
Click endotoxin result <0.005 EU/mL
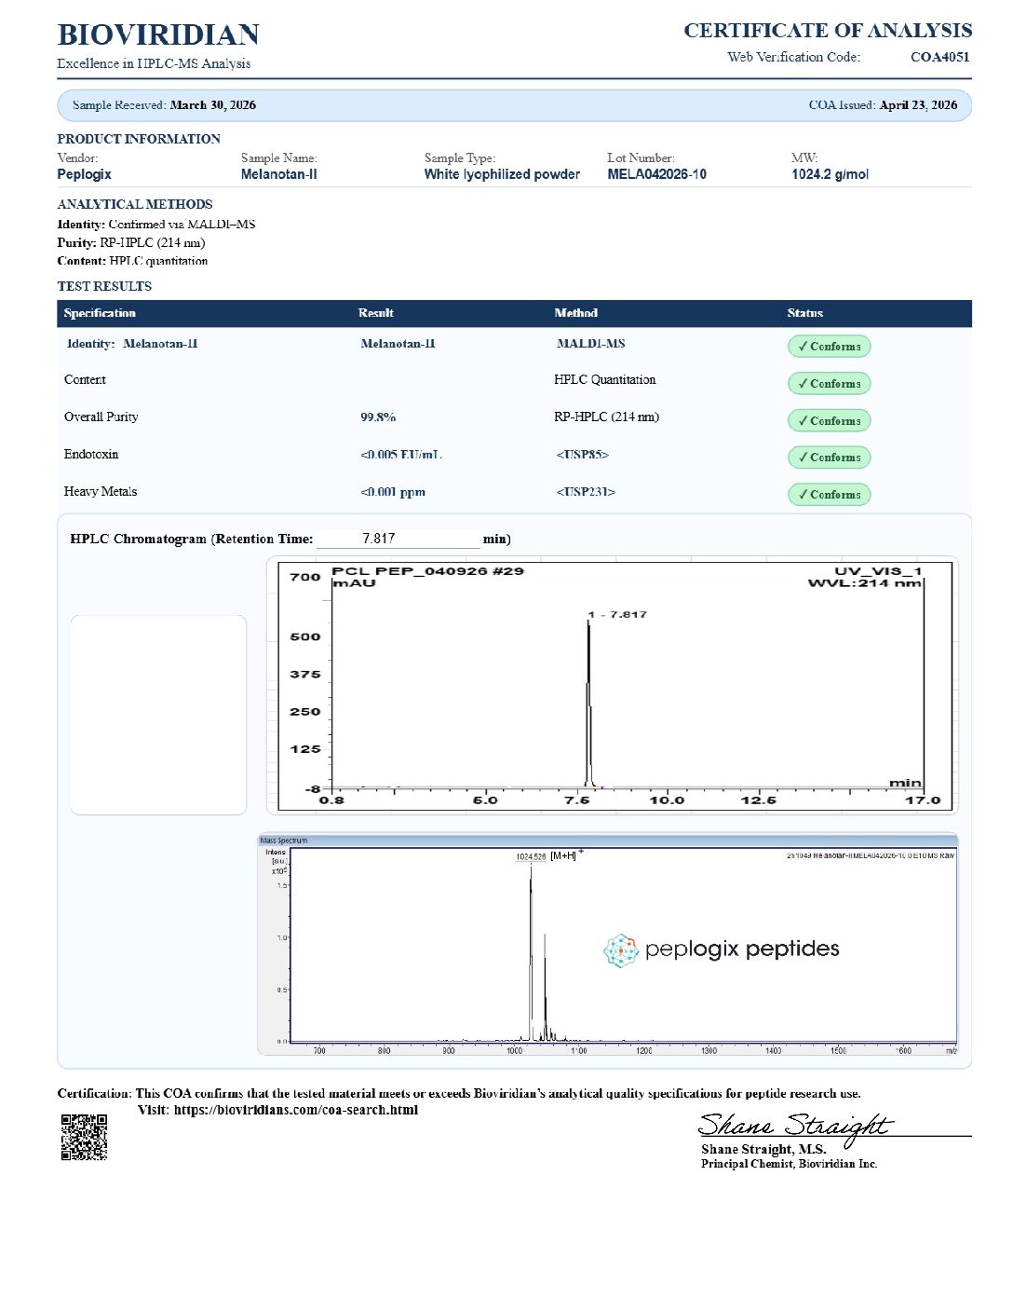click(x=401, y=455)
